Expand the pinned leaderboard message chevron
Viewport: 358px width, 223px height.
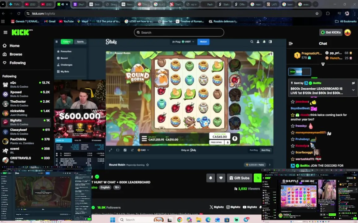[353, 90]
